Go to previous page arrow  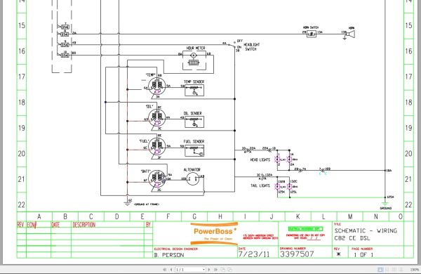(171, 269)
